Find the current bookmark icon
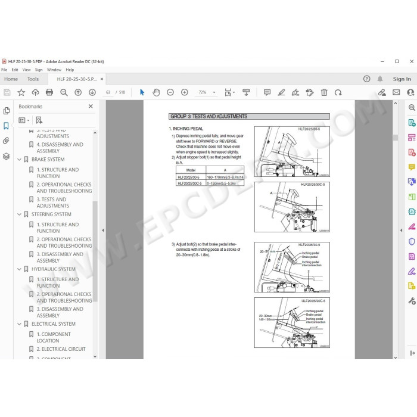The image size is (417, 417). point(39,120)
